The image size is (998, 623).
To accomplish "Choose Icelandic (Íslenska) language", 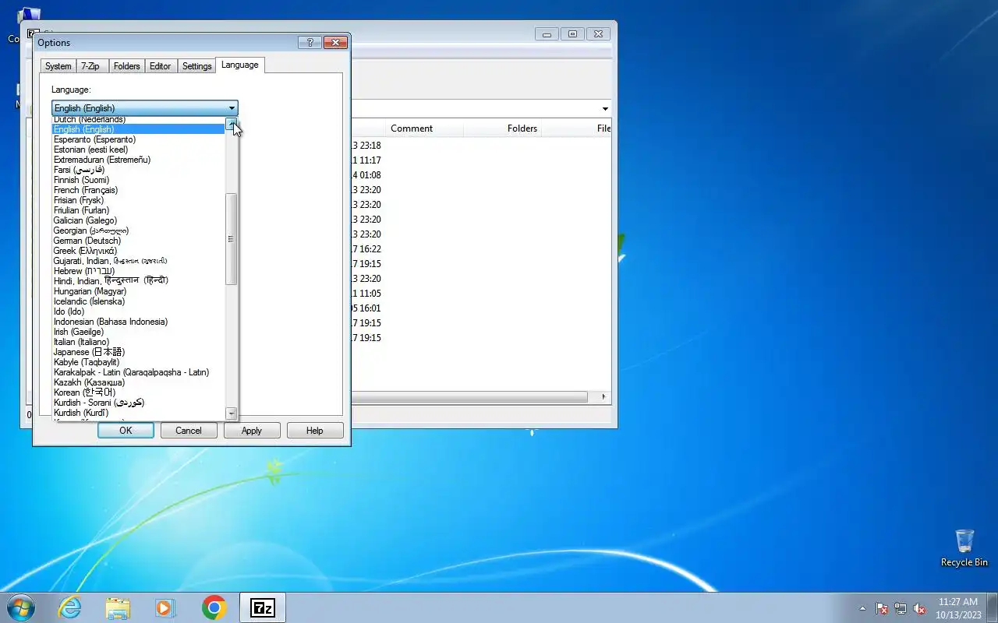I will point(139,301).
